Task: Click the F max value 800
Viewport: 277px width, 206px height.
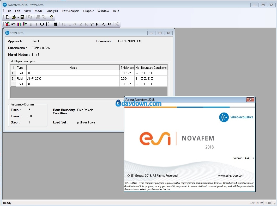Action: pos(31,116)
